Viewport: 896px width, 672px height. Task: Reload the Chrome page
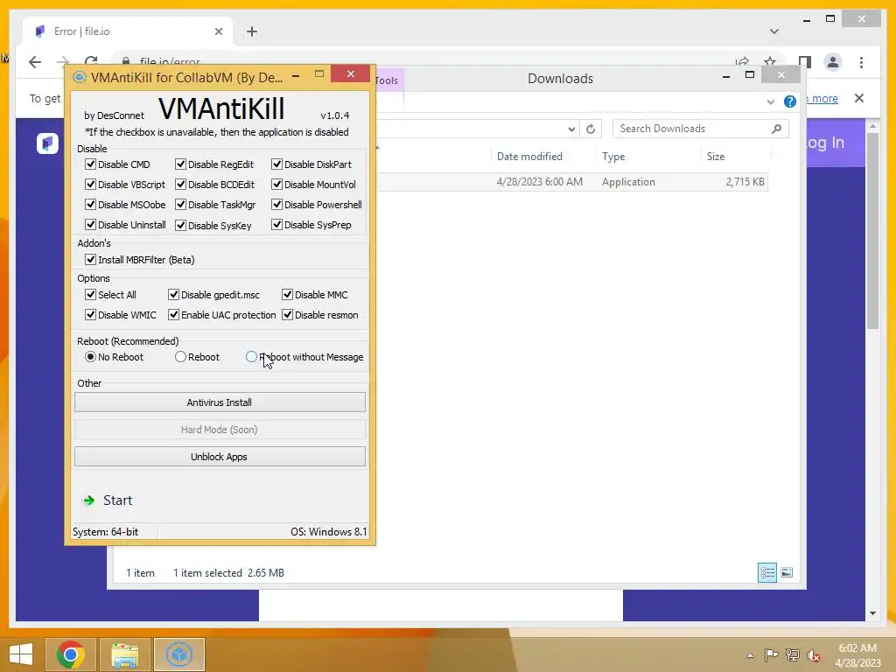[x=91, y=61]
